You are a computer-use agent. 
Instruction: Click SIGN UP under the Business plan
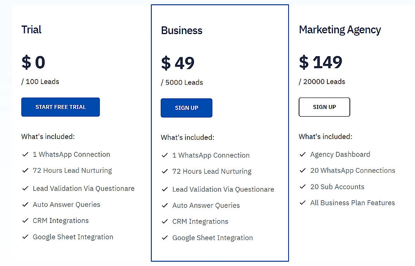pyautogui.click(x=186, y=108)
